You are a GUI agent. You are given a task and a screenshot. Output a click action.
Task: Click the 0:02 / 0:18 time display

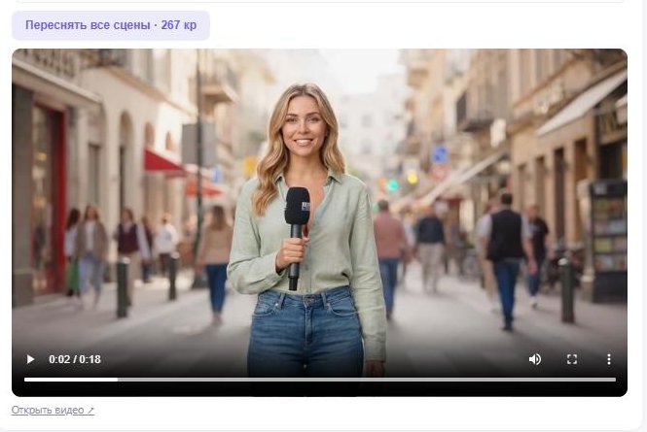pyautogui.click(x=75, y=359)
